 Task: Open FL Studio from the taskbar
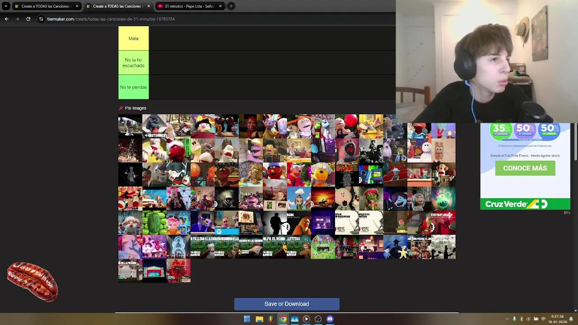pyautogui.click(x=271, y=319)
